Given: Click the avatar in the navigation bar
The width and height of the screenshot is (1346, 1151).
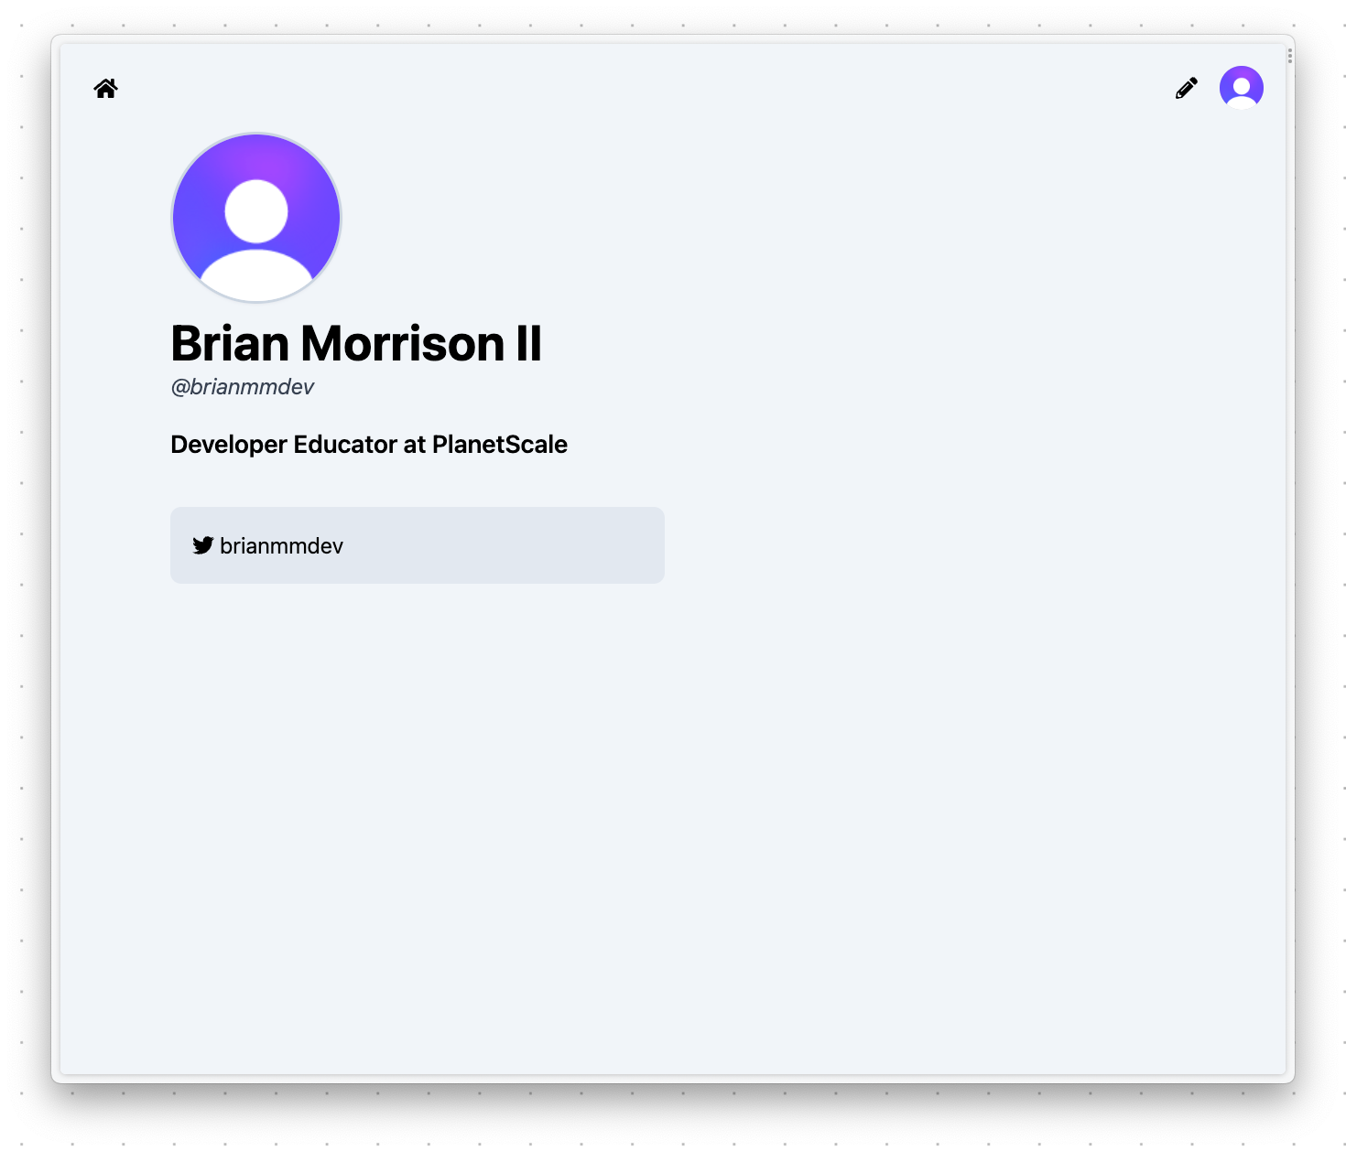Looking at the screenshot, I should pyautogui.click(x=1240, y=87).
